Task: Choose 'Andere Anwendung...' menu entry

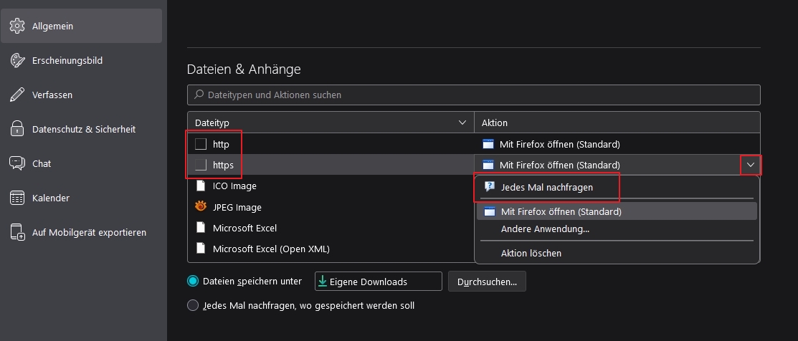Action: coord(545,229)
